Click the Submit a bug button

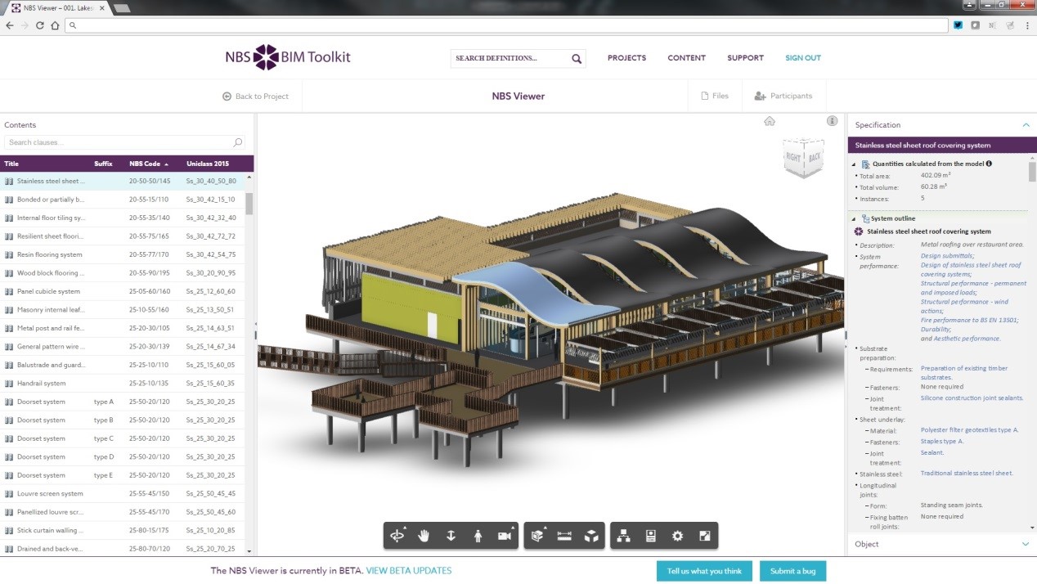coord(792,571)
